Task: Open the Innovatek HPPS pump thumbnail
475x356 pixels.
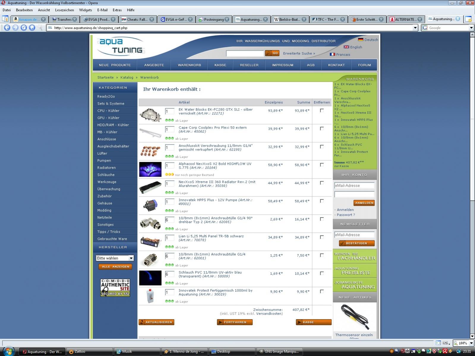Action: [x=150, y=205]
